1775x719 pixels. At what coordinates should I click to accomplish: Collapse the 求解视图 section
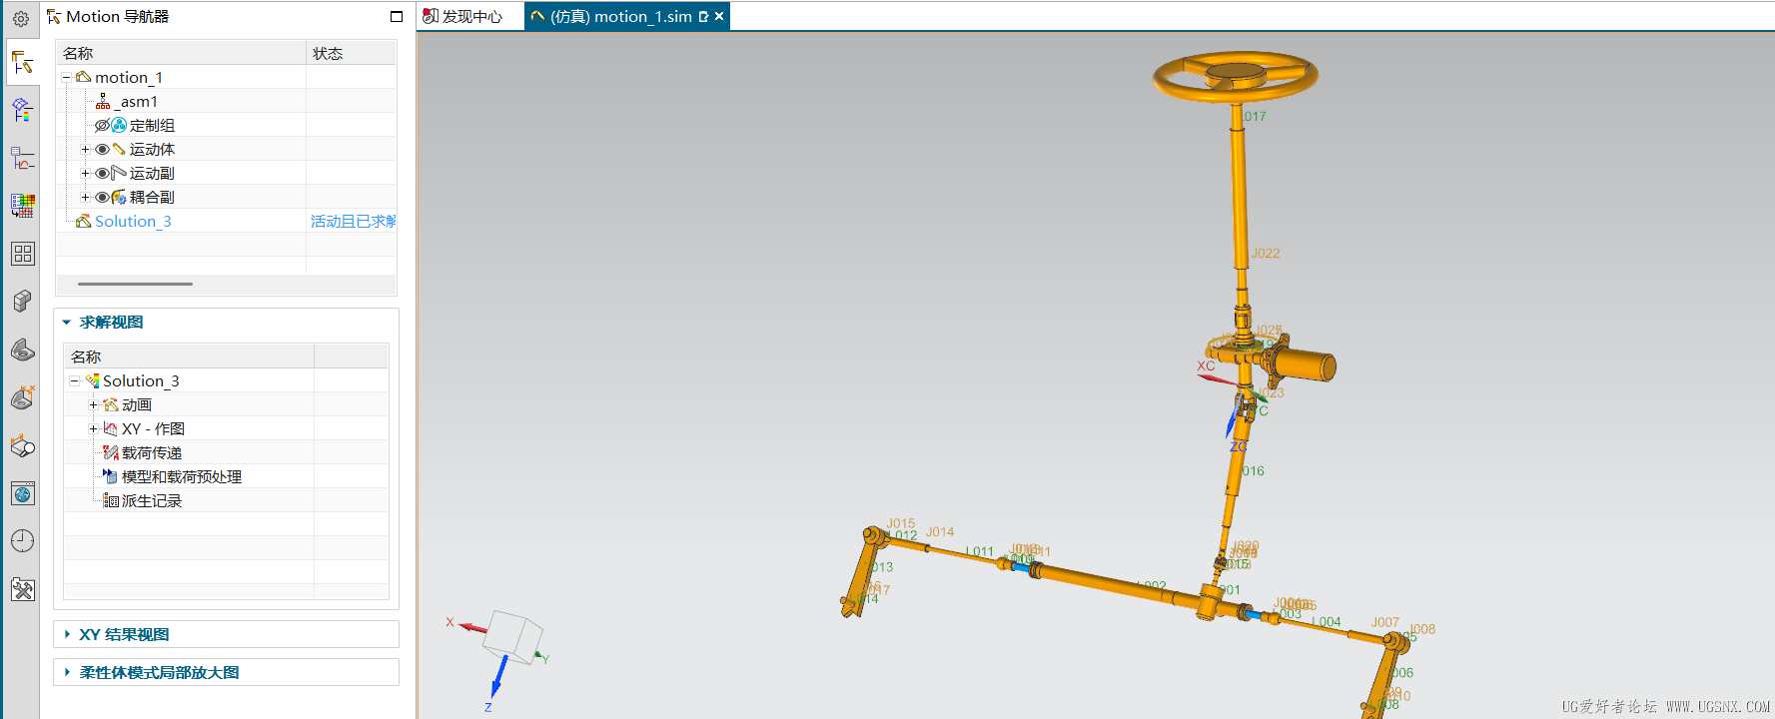tap(67, 322)
